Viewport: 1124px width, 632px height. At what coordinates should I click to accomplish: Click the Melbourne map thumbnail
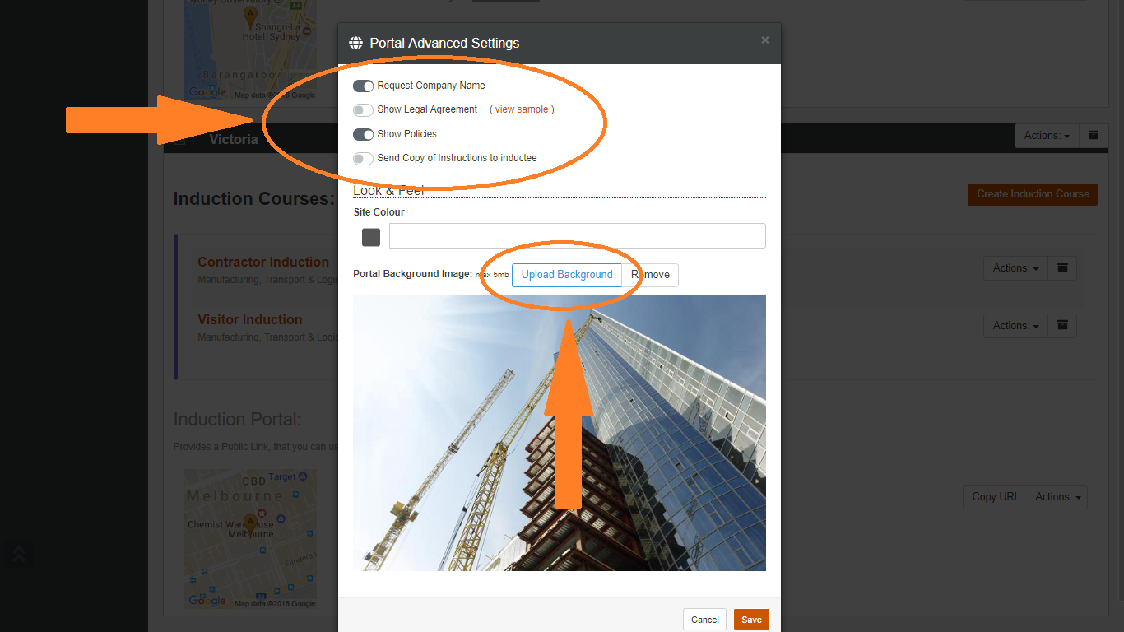tap(250, 539)
